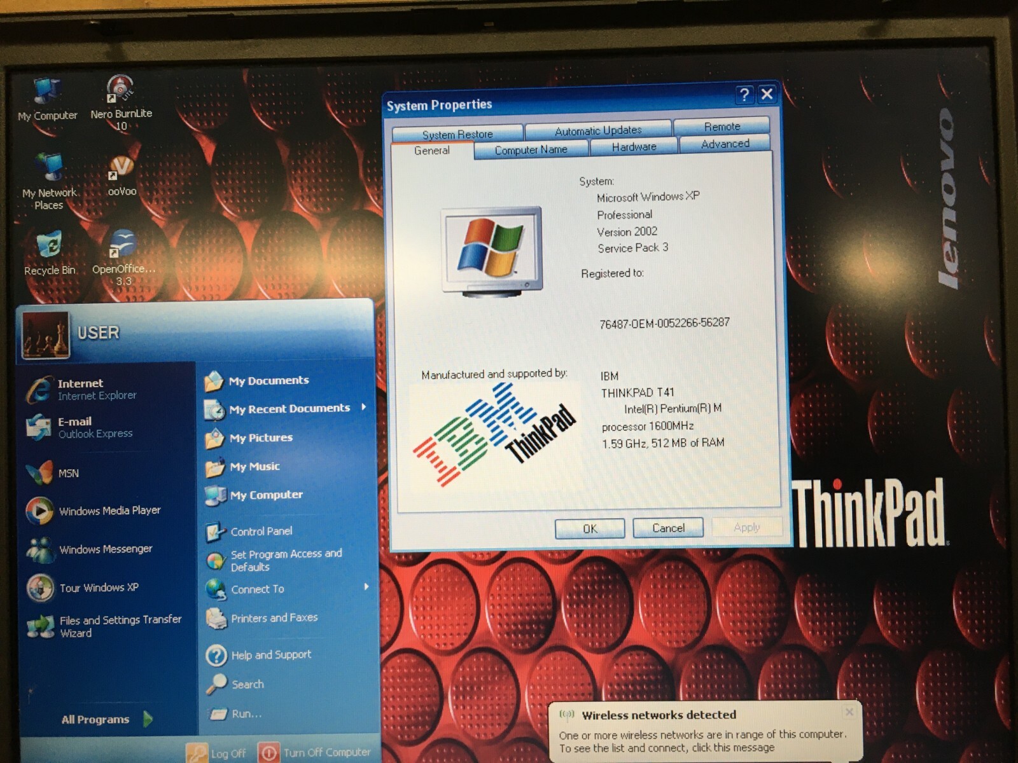Switch to the Computer Name tab

coord(531,149)
